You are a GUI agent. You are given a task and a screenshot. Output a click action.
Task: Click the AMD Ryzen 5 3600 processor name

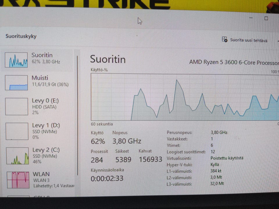pos(234,62)
